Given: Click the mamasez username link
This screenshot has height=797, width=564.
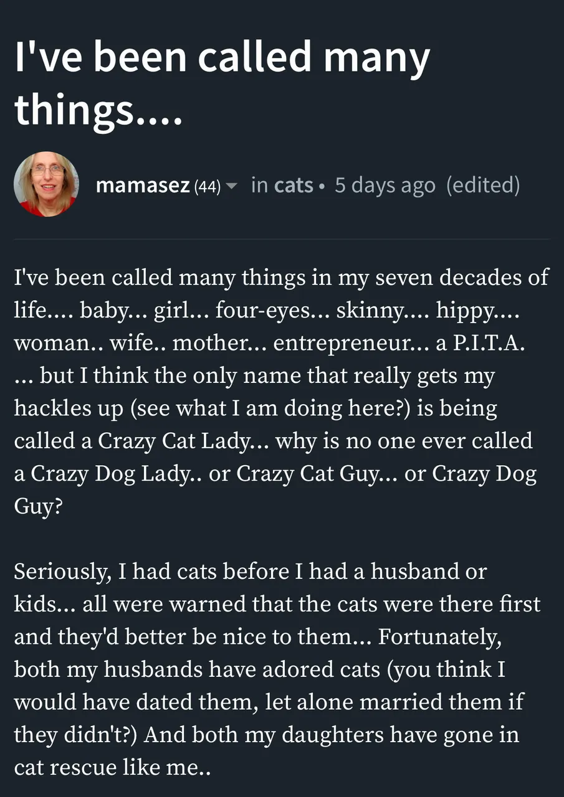Looking at the screenshot, I should [143, 185].
